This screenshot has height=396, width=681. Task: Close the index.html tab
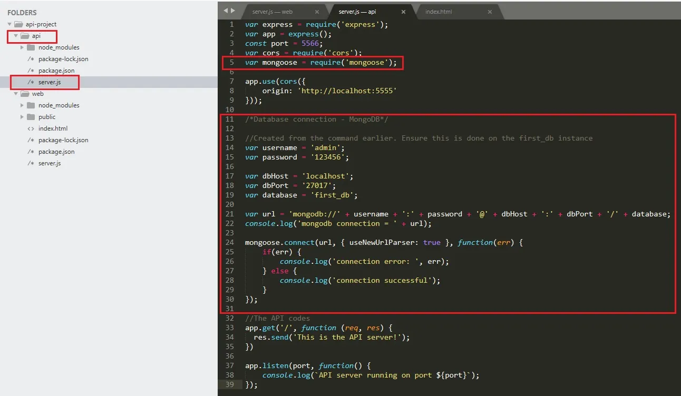coord(490,12)
